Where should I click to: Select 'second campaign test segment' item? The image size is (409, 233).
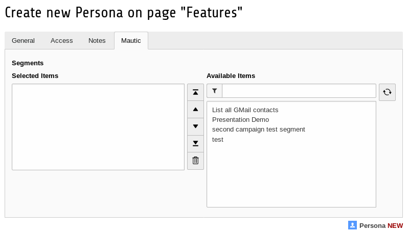tap(258, 130)
